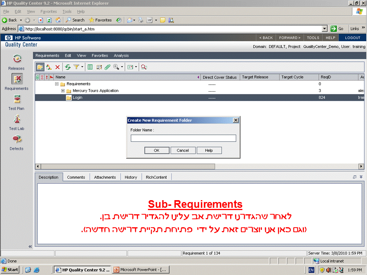Image resolution: width=367 pixels, height=275 pixels.
Task: Click the Windows Start button
Action: (x=10, y=270)
